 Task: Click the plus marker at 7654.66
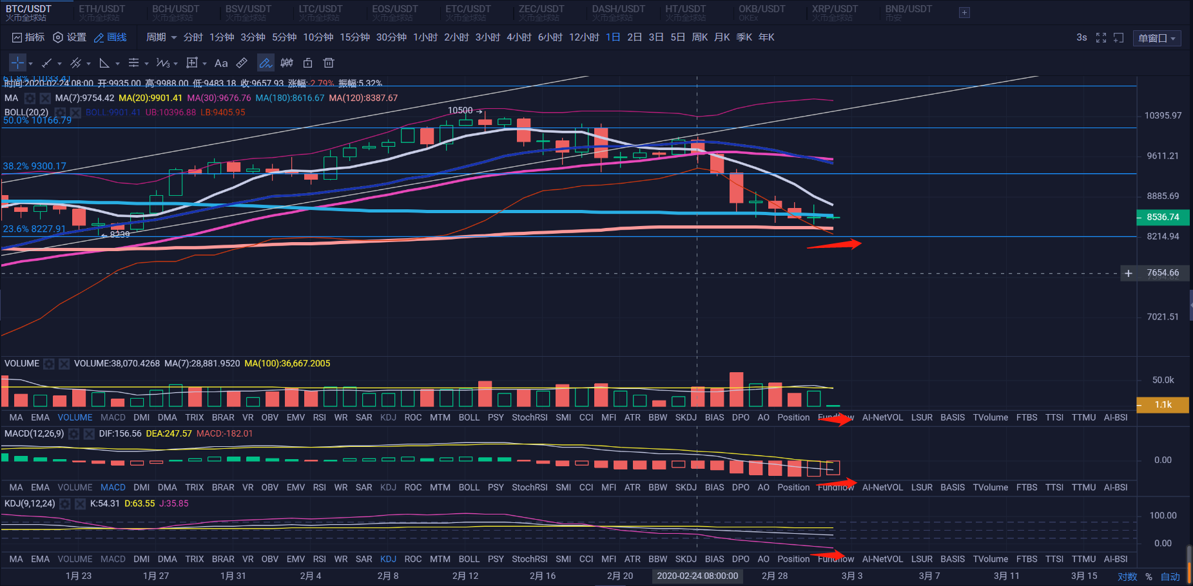[x=1129, y=274]
